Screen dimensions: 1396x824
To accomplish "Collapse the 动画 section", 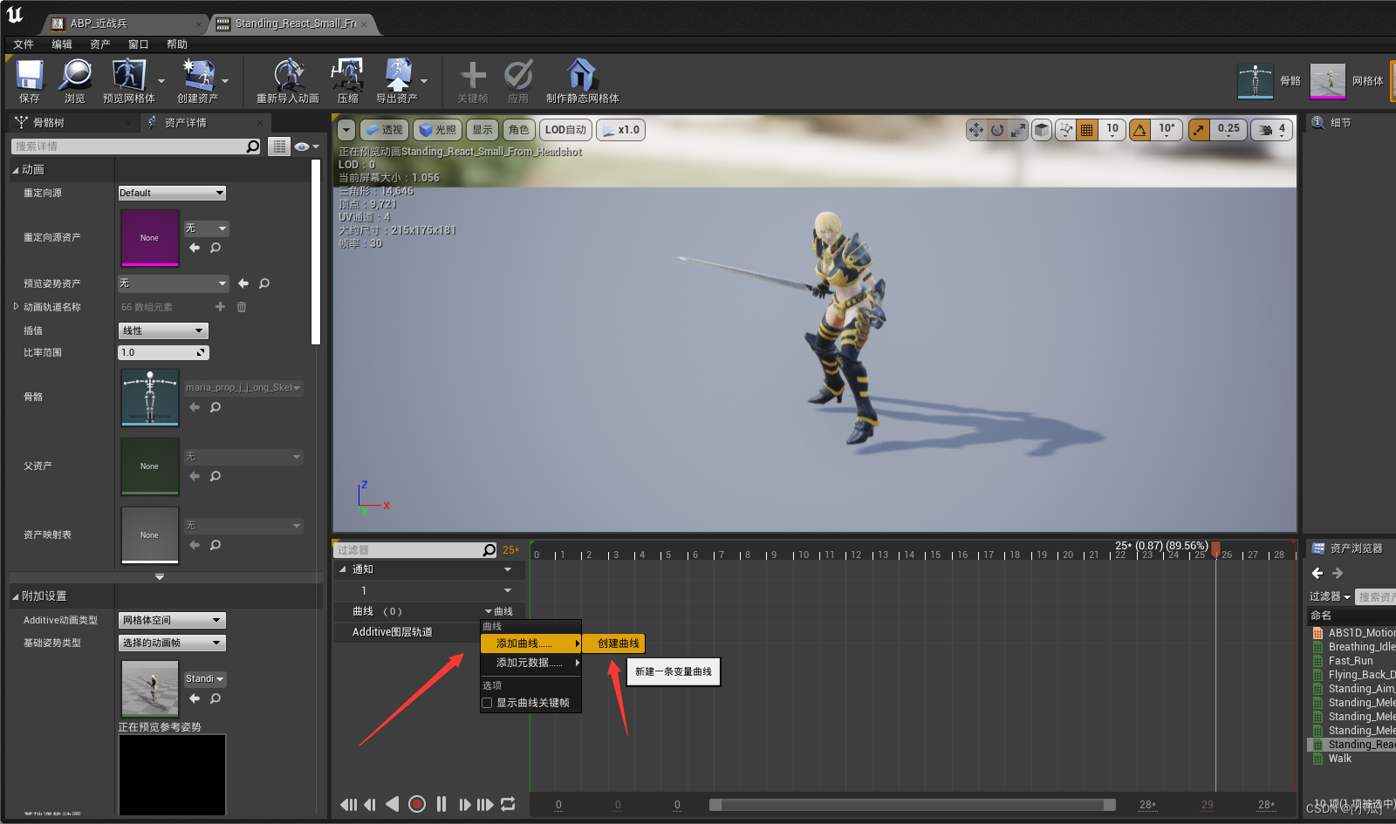I will tap(16, 170).
